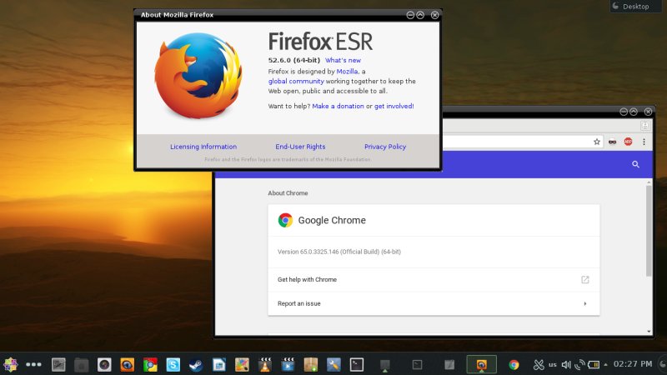The height and width of the screenshot is (375, 667).
Task: Click the Chrome version text 65.0.3325.146
Action: click(339, 252)
